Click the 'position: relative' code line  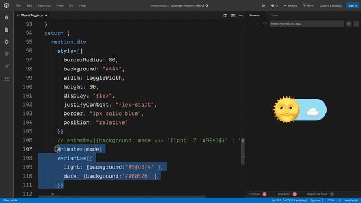[95, 122]
